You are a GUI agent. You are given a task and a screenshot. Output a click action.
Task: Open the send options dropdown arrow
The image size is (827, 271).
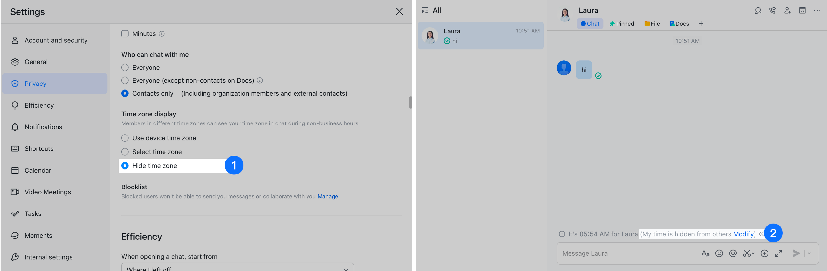(x=809, y=253)
